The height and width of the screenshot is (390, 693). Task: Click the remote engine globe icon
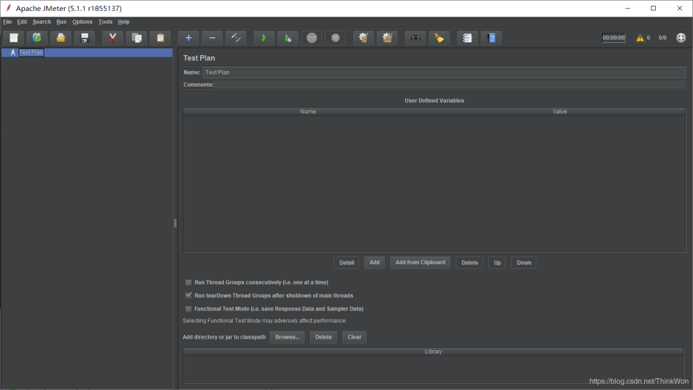tap(681, 38)
